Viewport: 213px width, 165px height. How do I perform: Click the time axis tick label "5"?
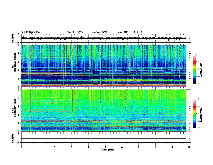click(105, 147)
